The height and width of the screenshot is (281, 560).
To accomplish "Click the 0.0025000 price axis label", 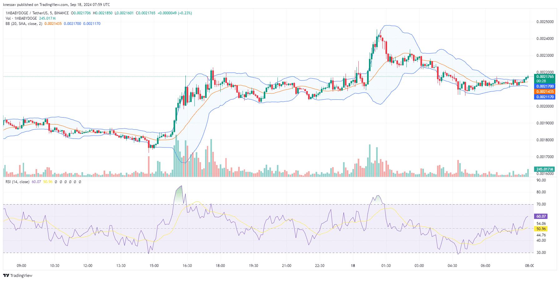I will point(545,22).
